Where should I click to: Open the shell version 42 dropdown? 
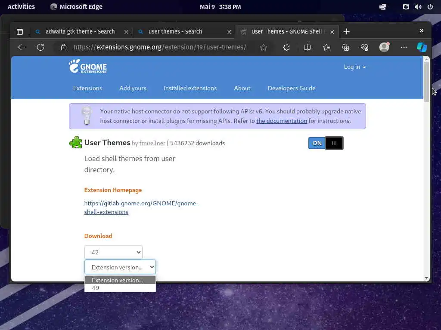(113, 252)
